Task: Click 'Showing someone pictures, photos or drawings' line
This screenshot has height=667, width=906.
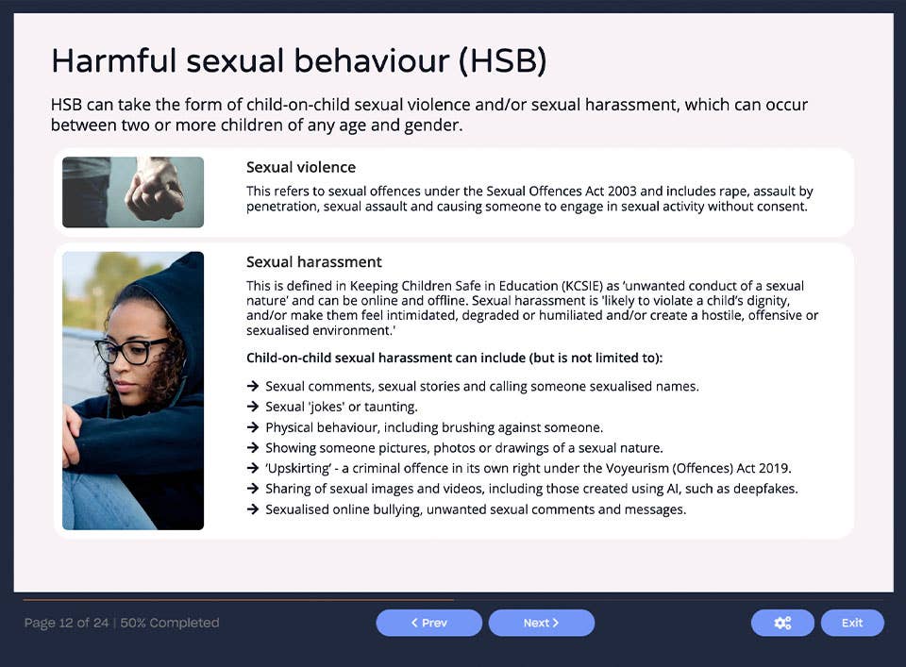Action: [x=464, y=447]
